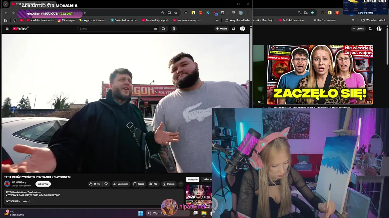The height and width of the screenshot is (218, 389).
Task: Click the yellow L extension icon, front window
Action: [193, 13]
